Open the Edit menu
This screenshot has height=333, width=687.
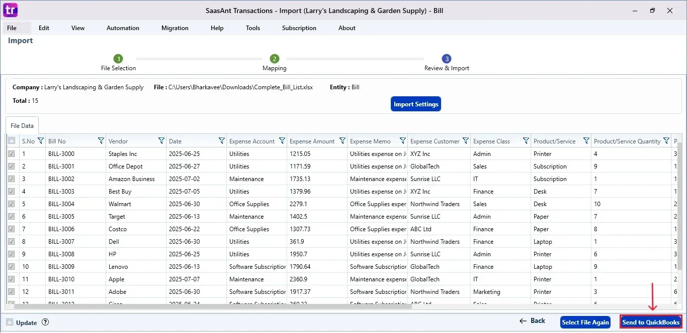pyautogui.click(x=44, y=28)
